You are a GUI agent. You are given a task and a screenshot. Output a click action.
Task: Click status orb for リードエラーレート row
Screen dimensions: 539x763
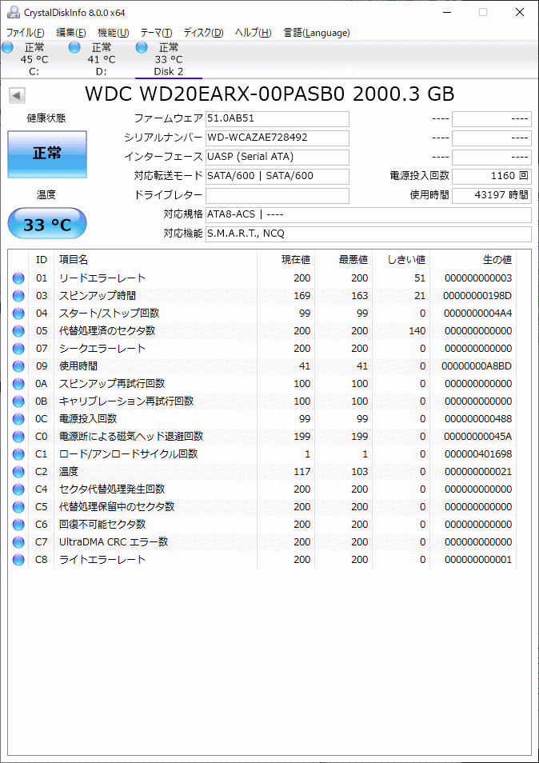pos(18,278)
